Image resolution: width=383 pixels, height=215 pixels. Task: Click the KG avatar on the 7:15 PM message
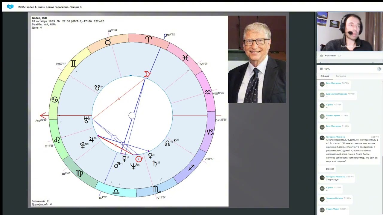coord(322,106)
